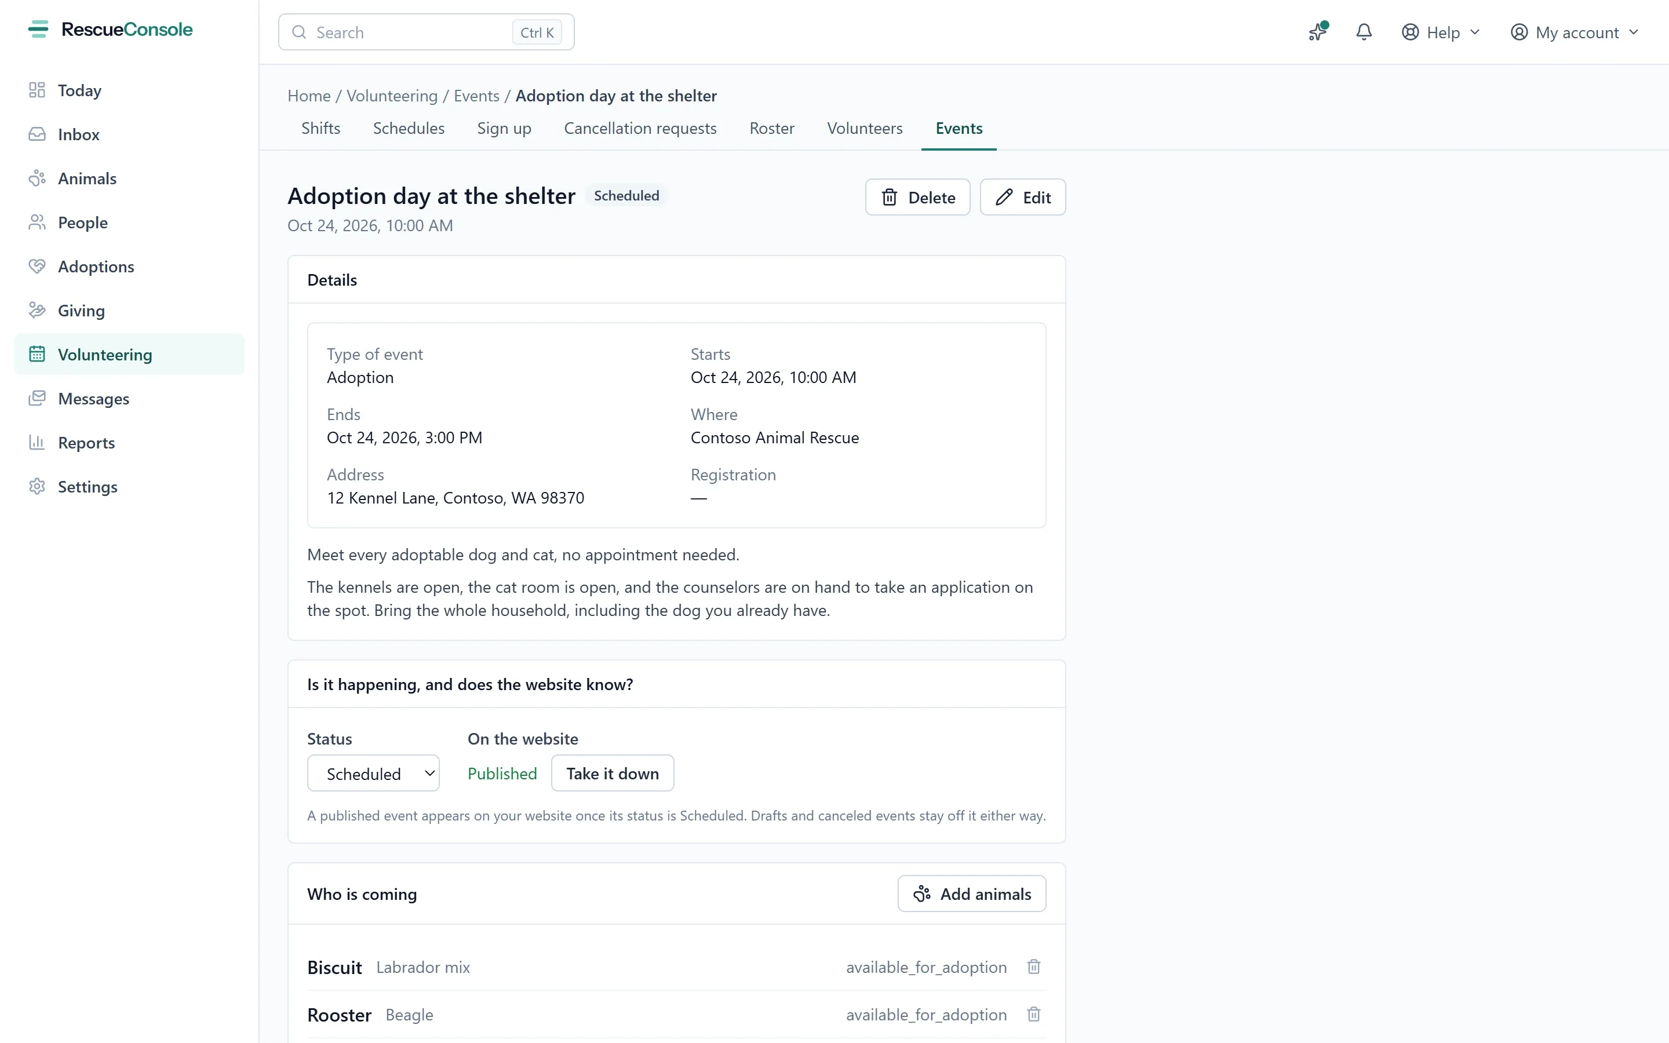Expand the My account menu

pos(1574,32)
